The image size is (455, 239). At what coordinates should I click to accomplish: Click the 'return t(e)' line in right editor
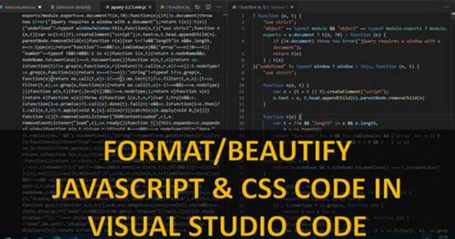pos(287,54)
